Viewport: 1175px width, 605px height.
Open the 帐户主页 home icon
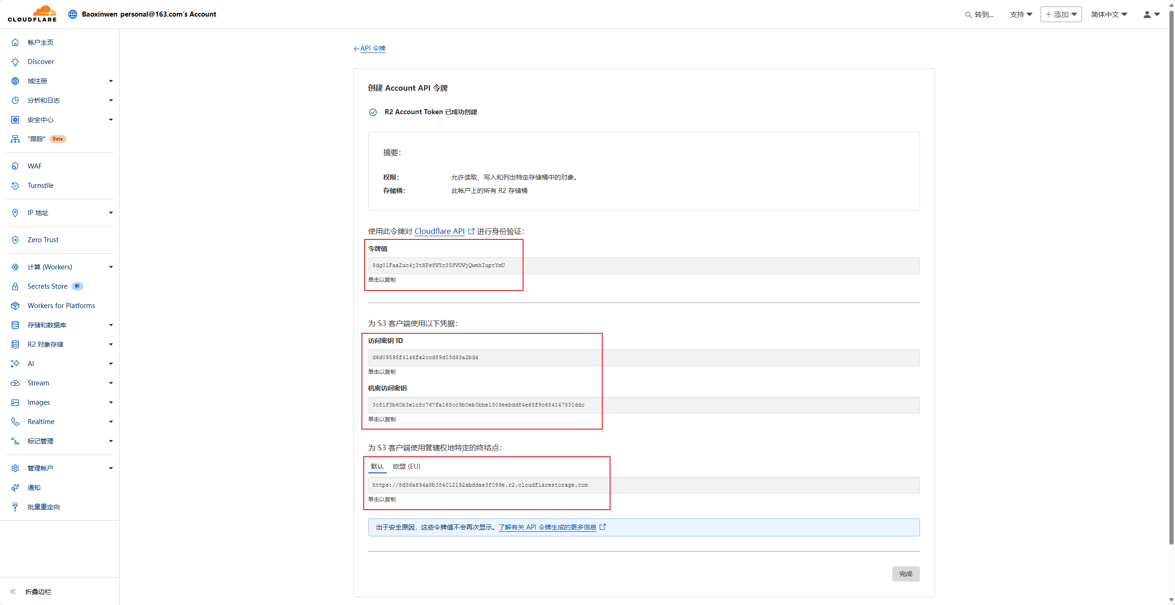(x=15, y=42)
